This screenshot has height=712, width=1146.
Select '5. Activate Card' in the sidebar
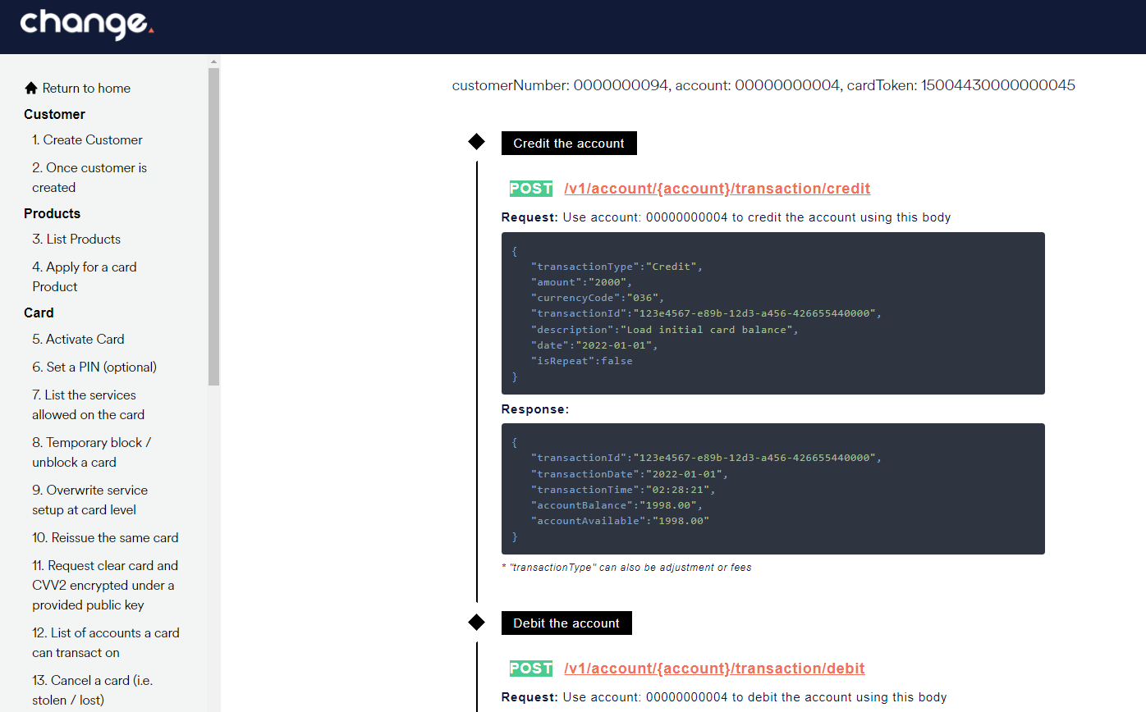(x=78, y=339)
